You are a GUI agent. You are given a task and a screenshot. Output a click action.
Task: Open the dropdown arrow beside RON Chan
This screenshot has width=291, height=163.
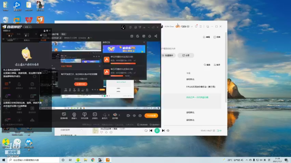[x=192, y=26]
